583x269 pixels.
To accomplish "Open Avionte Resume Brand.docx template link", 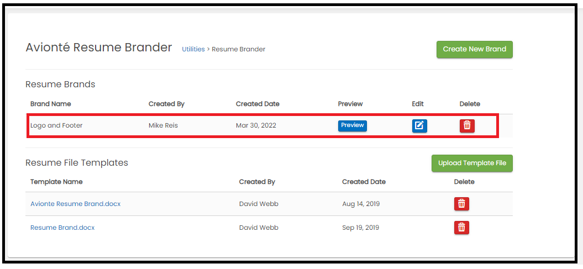I will click(x=76, y=204).
